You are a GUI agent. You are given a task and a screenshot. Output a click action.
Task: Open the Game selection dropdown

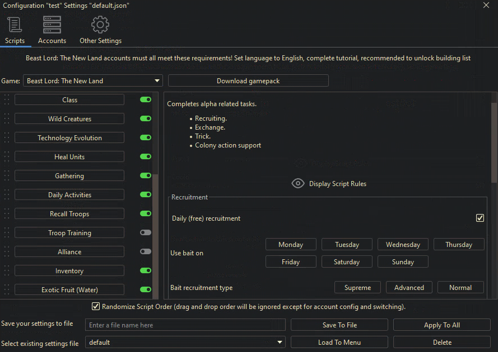[x=93, y=81]
